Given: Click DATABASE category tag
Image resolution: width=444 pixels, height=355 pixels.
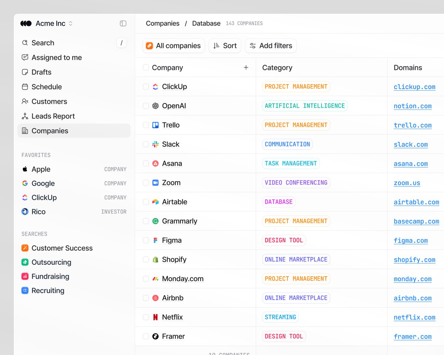Looking at the screenshot, I should click(x=279, y=202).
